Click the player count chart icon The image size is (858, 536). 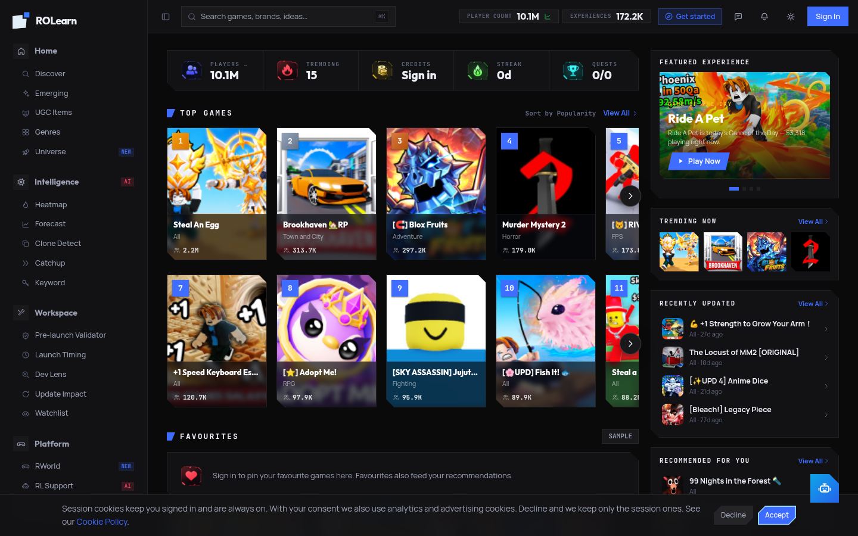click(x=548, y=17)
